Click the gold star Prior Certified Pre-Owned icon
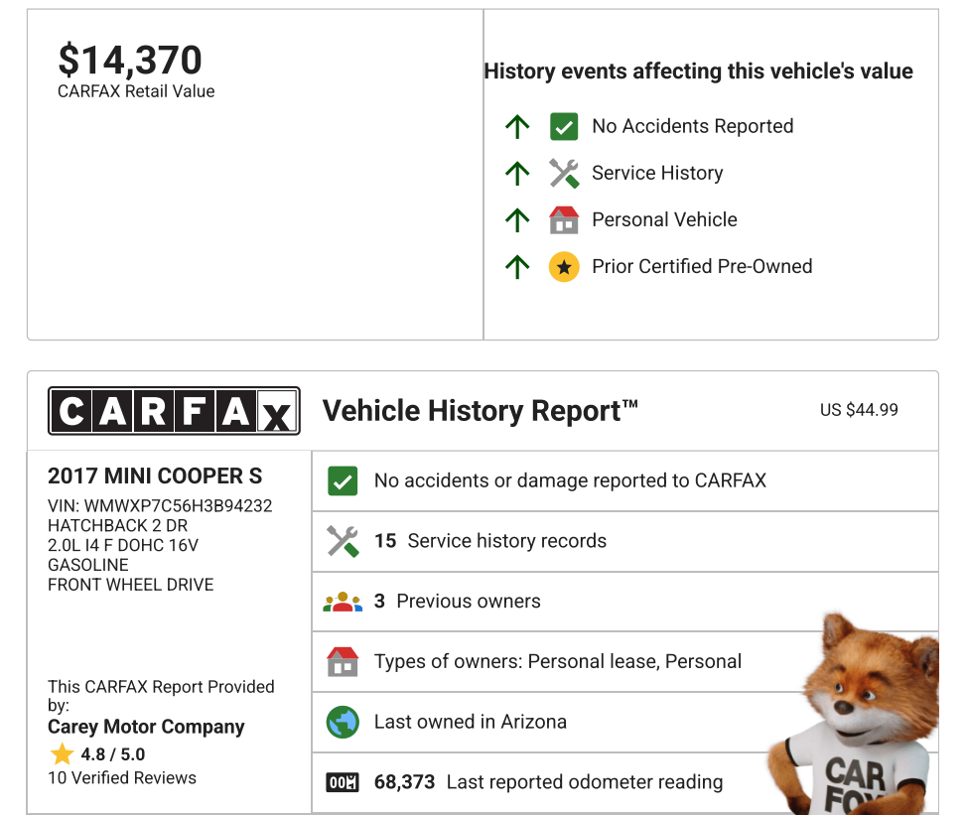This screenshot has height=816, width=967. (x=564, y=266)
